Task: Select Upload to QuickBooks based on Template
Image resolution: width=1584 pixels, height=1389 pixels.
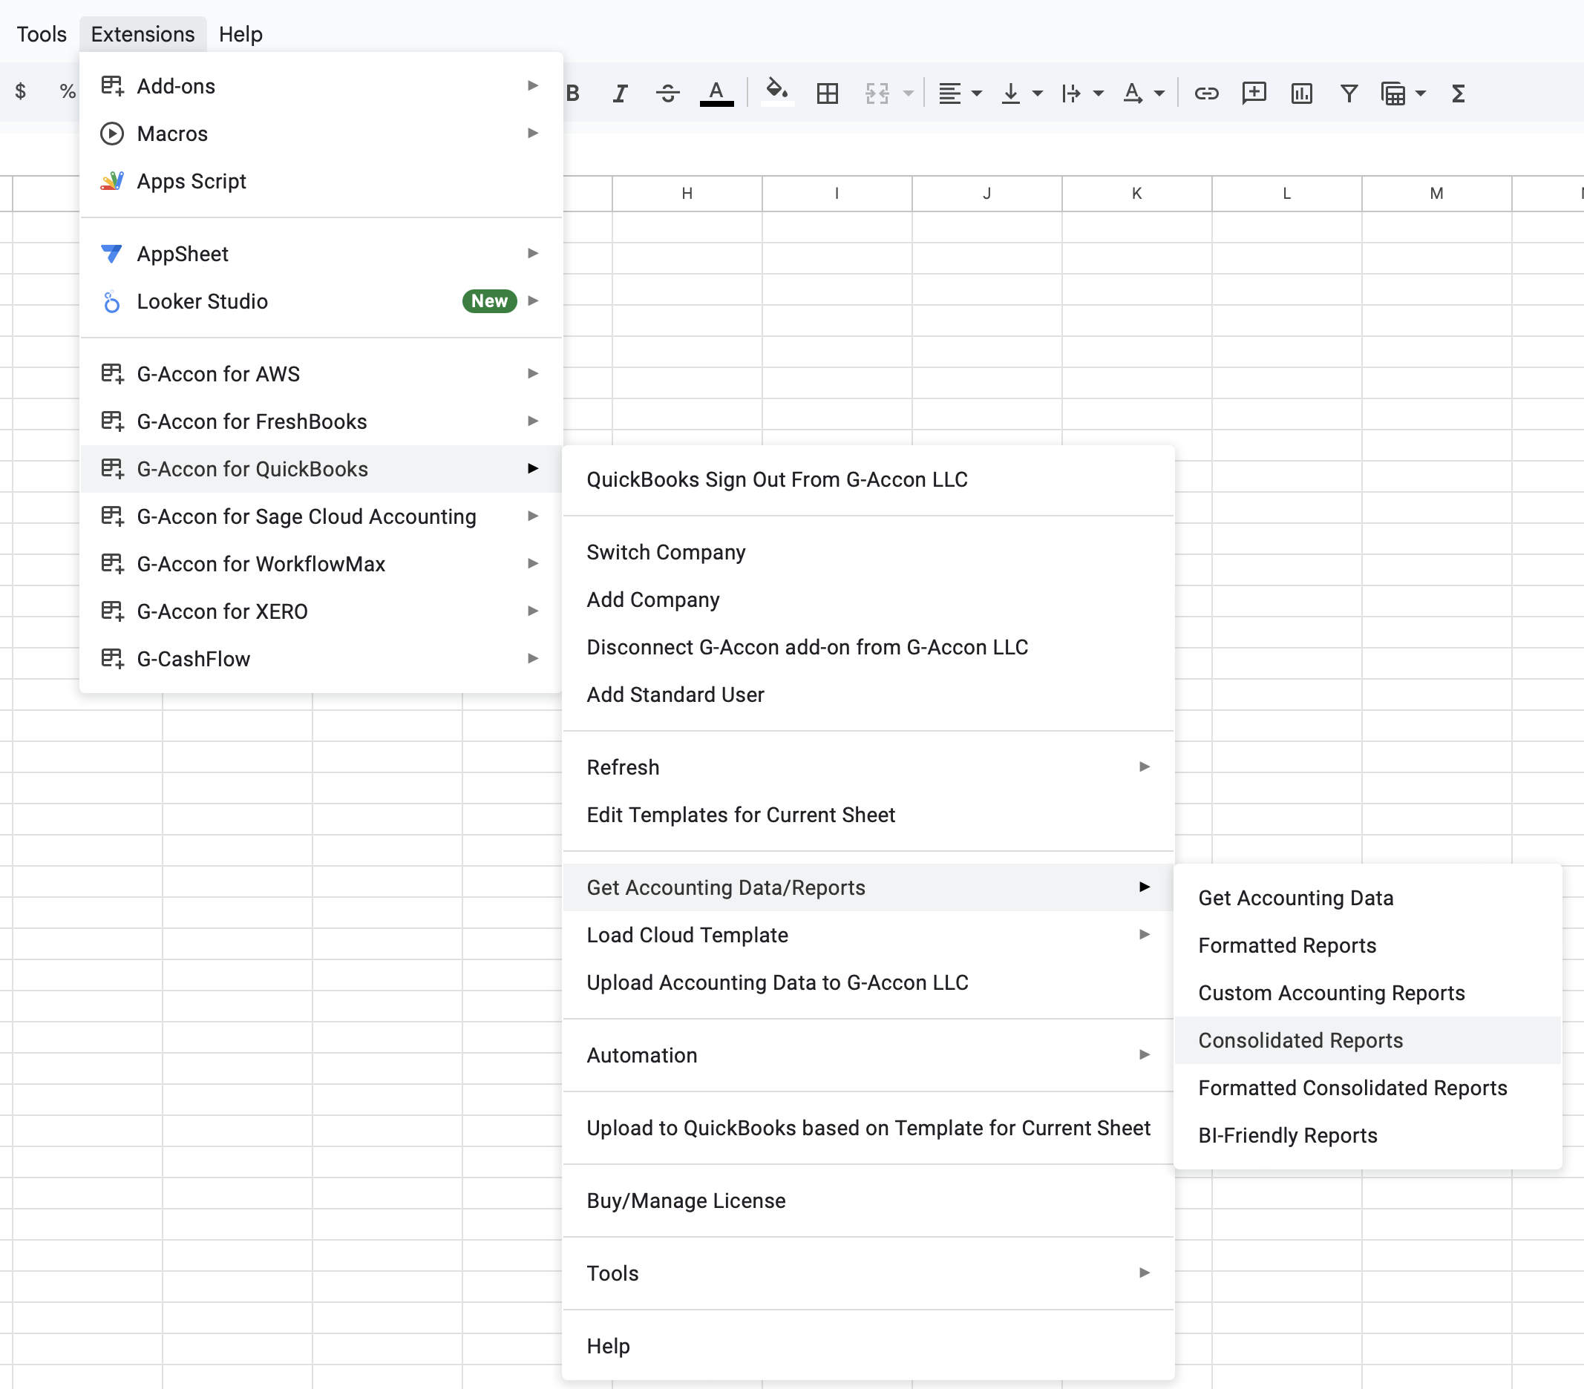Action: (x=868, y=1128)
